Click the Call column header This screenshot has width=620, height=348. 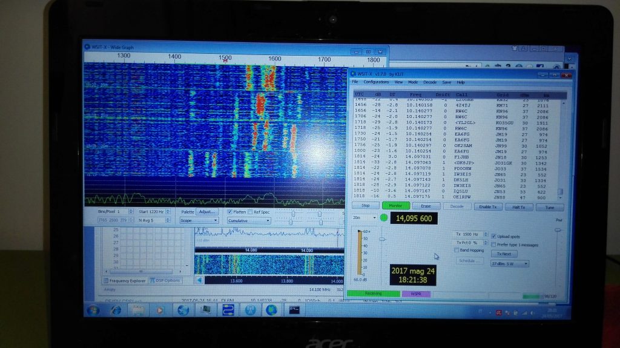[461, 95]
